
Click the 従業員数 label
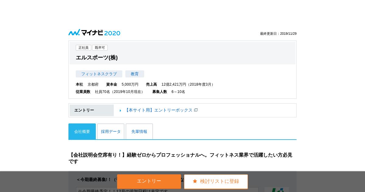click(83, 92)
